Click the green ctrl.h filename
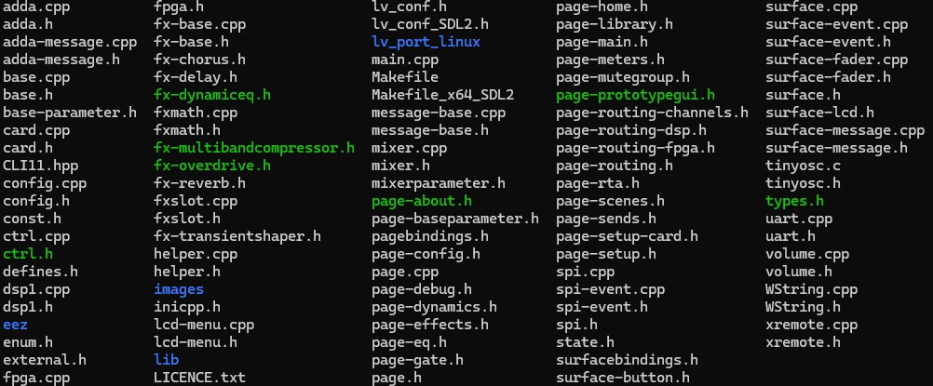The height and width of the screenshot is (386, 933). click(x=28, y=254)
